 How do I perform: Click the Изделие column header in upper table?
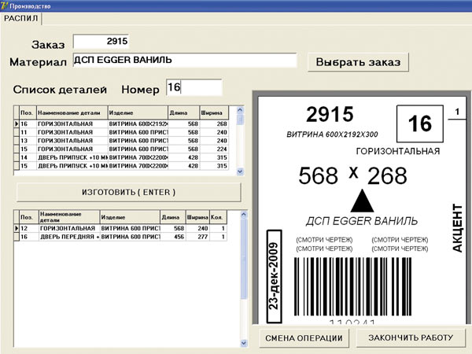tap(138, 112)
